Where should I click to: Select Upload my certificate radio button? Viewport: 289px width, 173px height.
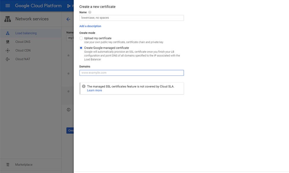[x=81, y=38]
